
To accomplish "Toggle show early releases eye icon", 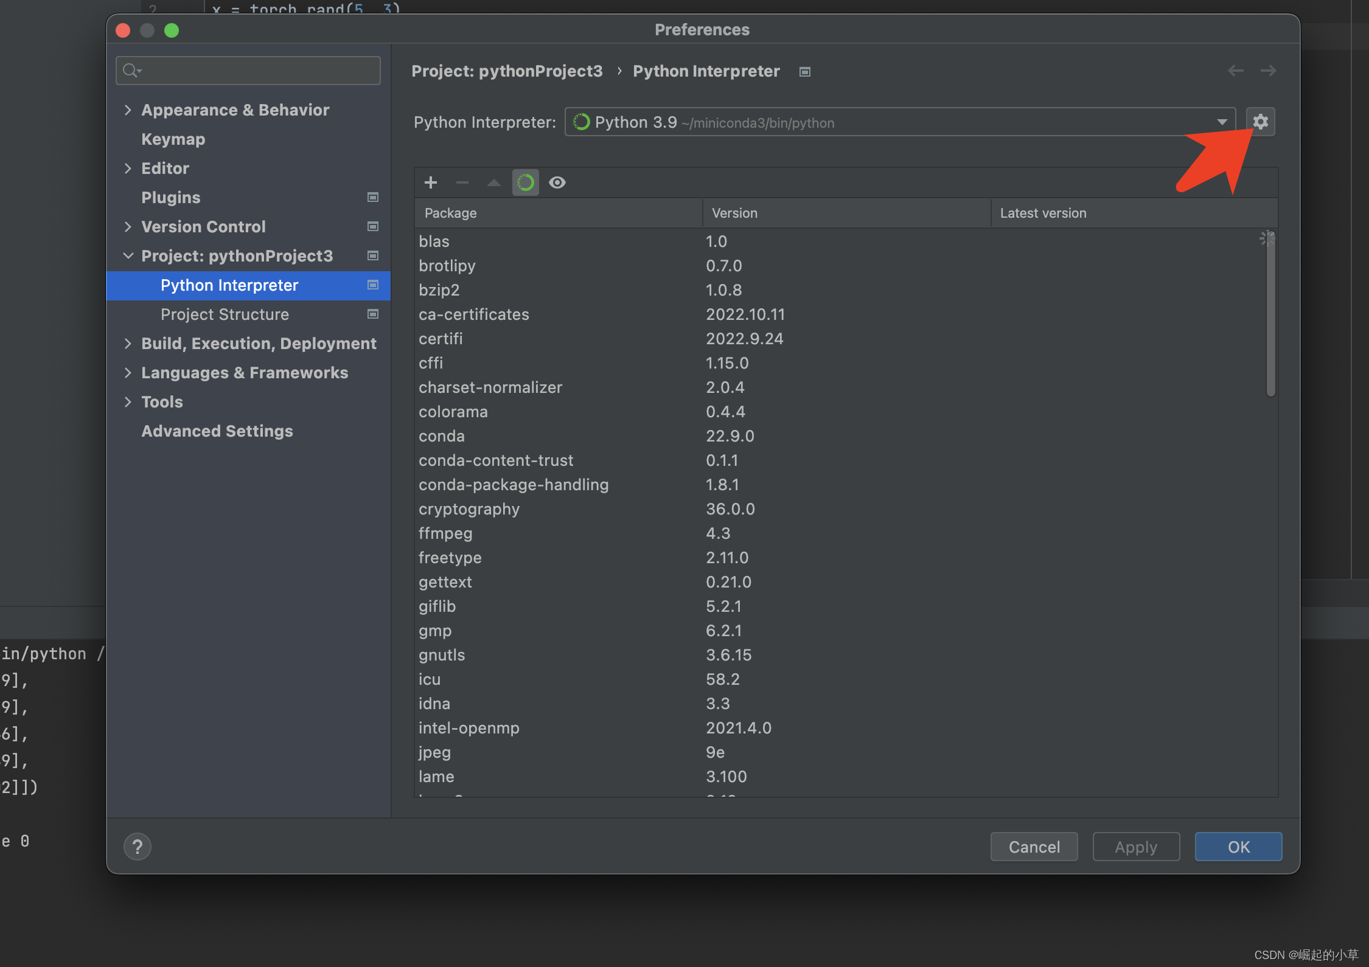I will 557,182.
